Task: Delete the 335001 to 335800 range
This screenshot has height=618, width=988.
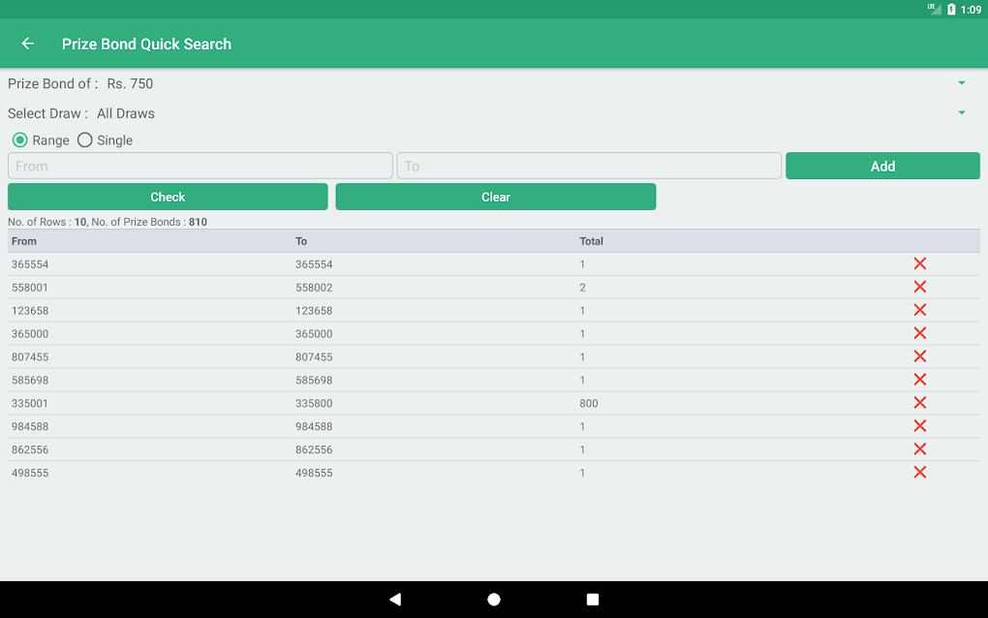Action: coord(920,403)
